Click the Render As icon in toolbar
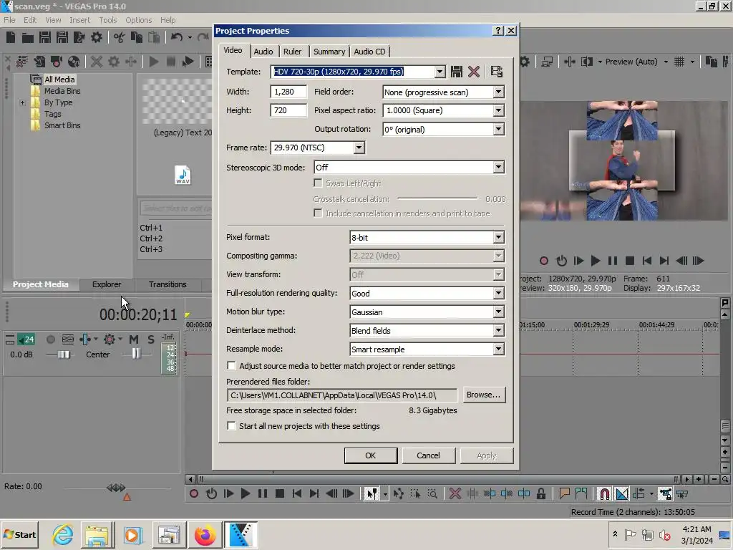The height and width of the screenshot is (550, 733). tap(79, 37)
